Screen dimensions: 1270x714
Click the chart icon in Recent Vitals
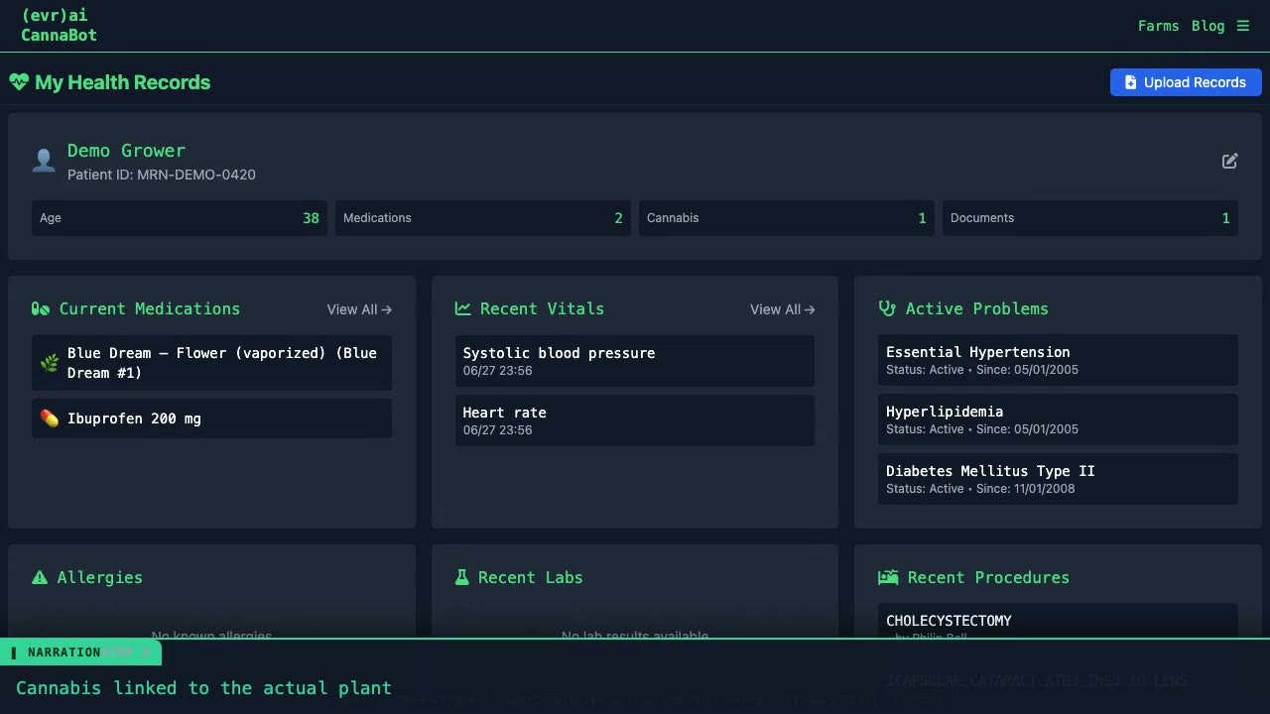463,308
